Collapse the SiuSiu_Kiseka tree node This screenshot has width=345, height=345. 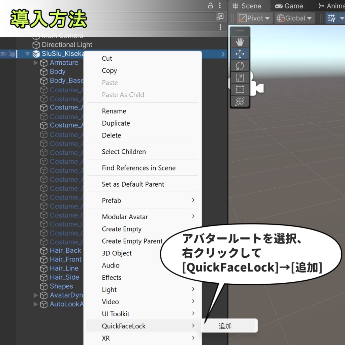(x=28, y=54)
